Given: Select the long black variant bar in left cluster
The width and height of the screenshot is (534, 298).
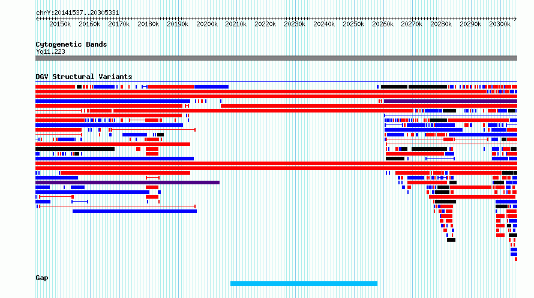Looking at the screenshot, I should 75,149.
